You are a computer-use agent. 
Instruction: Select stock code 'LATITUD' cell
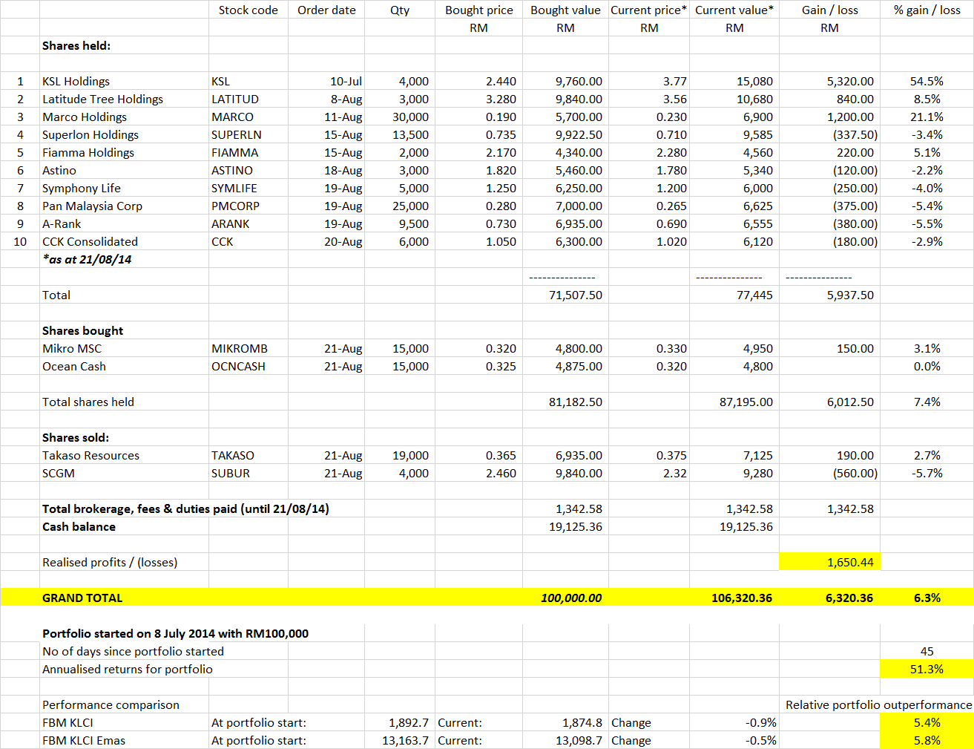pyautogui.click(x=249, y=99)
